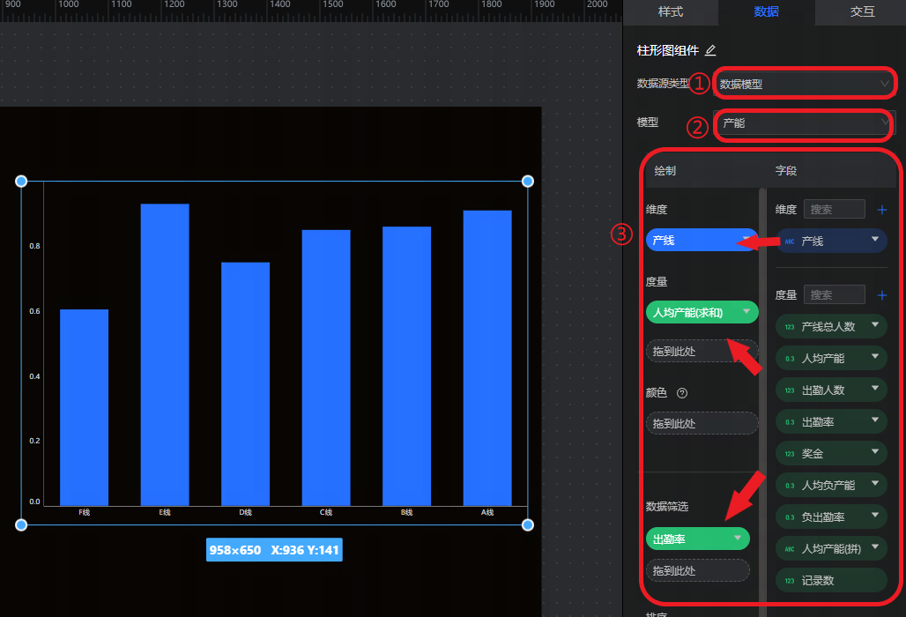Switch to the 样式 tab

[x=671, y=11]
